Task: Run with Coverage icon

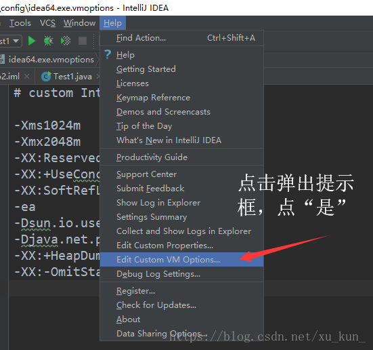Action: coord(66,41)
